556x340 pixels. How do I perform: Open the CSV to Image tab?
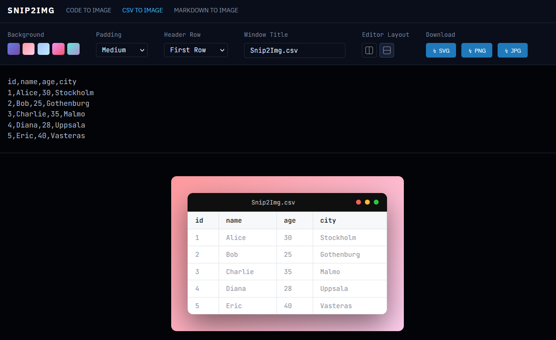(x=142, y=10)
